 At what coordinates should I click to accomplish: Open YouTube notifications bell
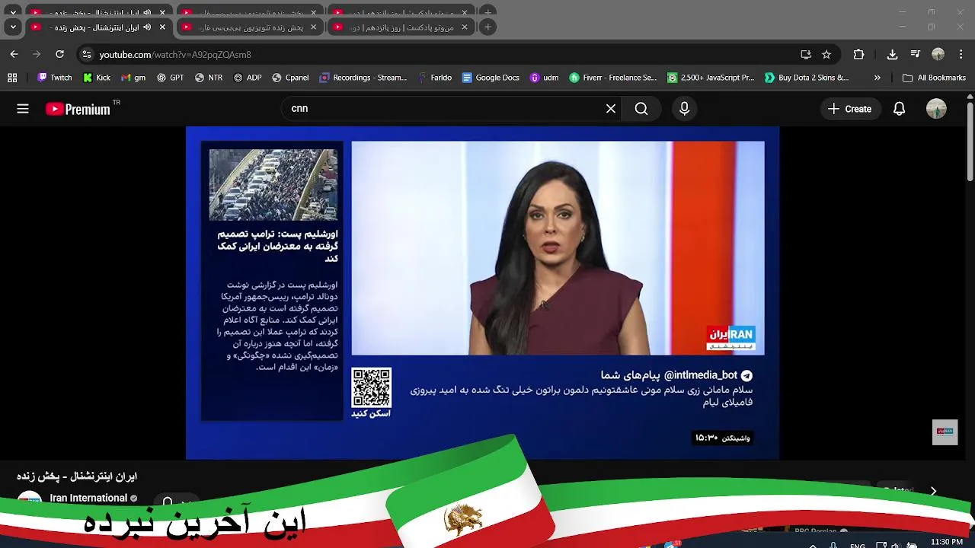899,109
